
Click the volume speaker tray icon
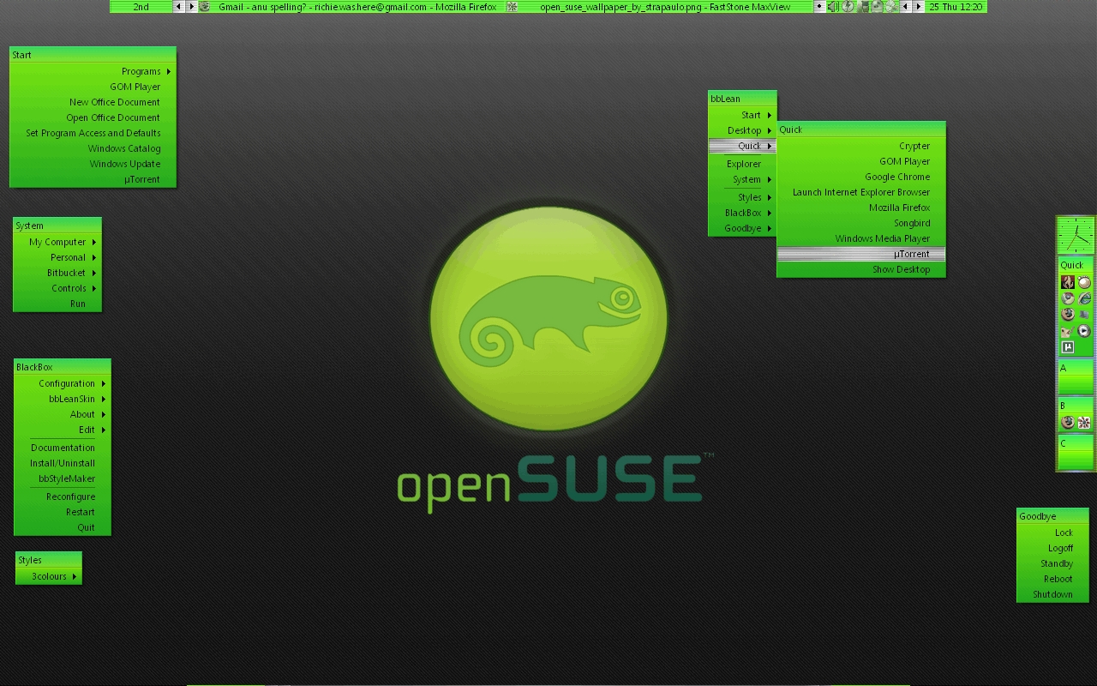[833, 6]
